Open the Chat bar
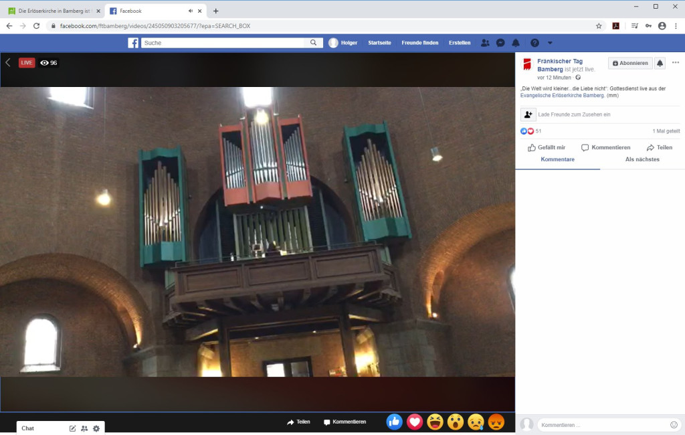Viewport: 685px width, 435px height. point(61,428)
